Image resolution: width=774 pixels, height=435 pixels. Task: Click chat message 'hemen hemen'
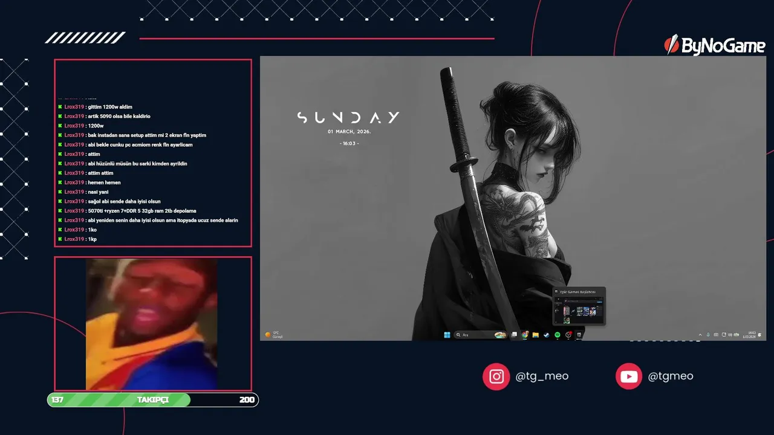[103, 182]
